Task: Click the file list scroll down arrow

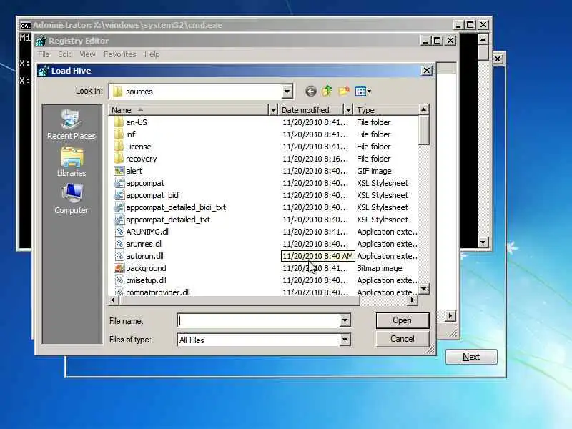Action: click(x=423, y=289)
